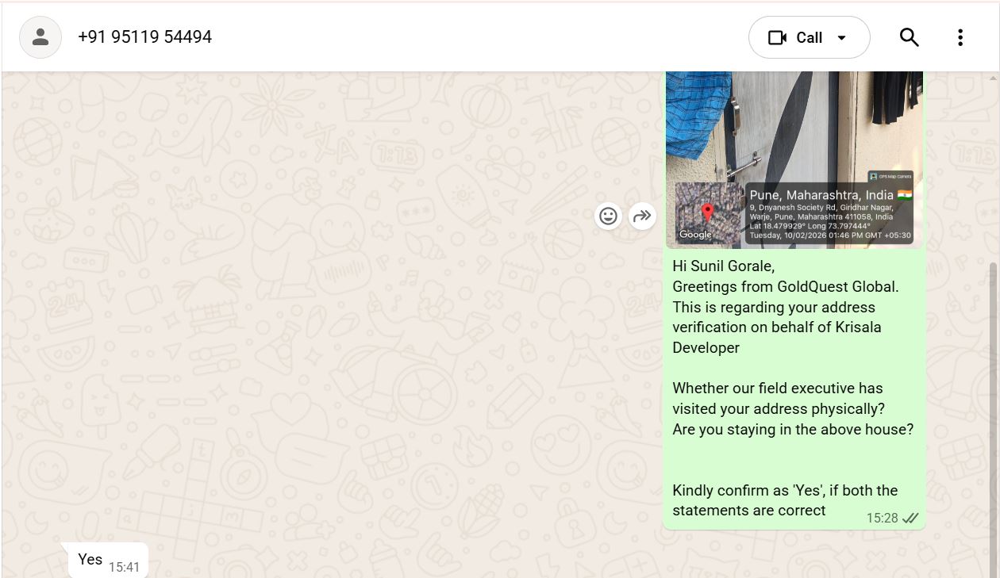Click the GoldQuest Global greeting message text
This screenshot has width=1000, height=578.
[x=785, y=286]
